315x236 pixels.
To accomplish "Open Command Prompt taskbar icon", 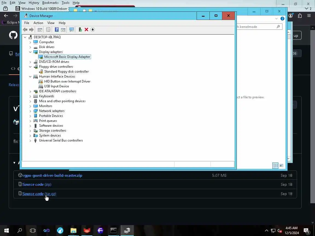I will click(x=113, y=230).
